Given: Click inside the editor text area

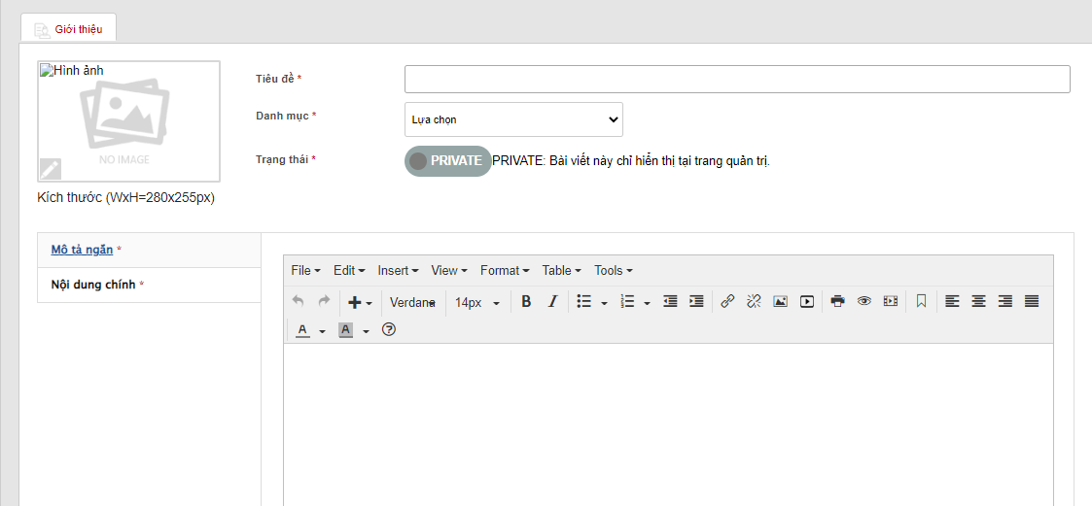Looking at the screenshot, I should (x=668, y=424).
